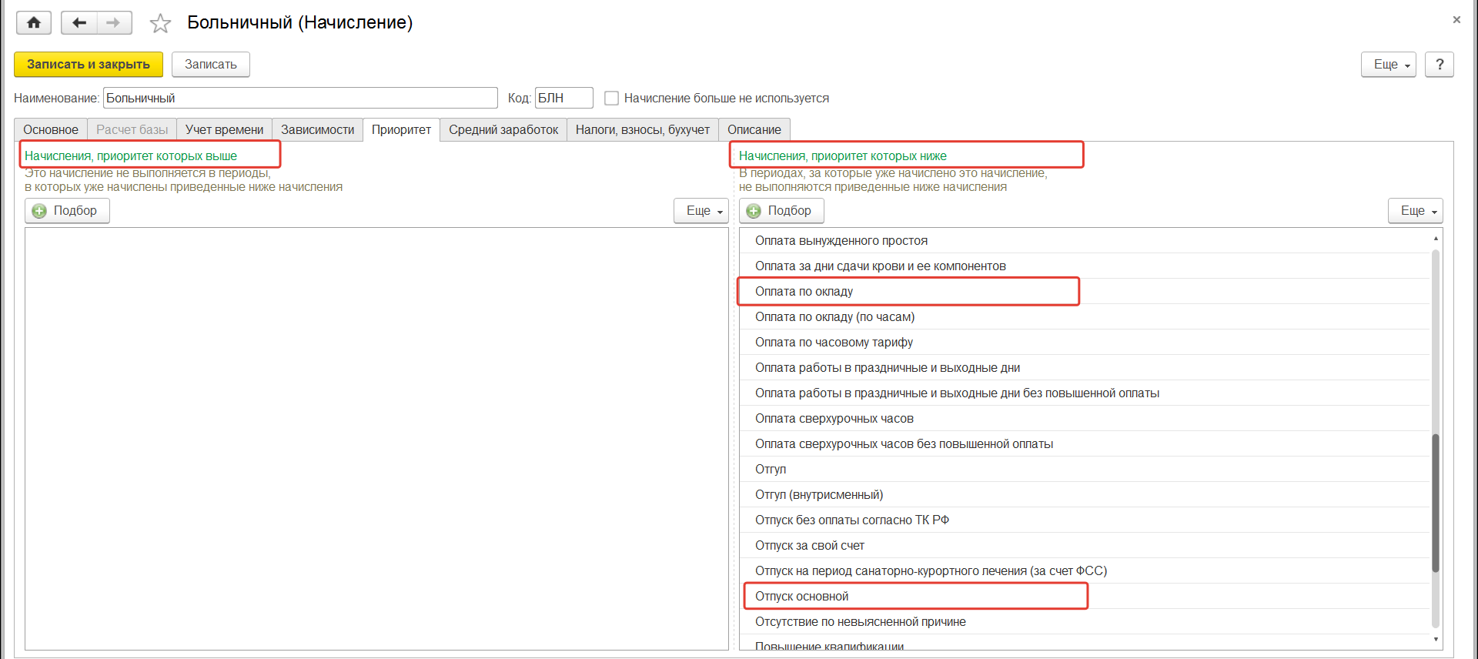1478x659 pixels.
Task: Add to favorites with star icon
Action: [160, 24]
